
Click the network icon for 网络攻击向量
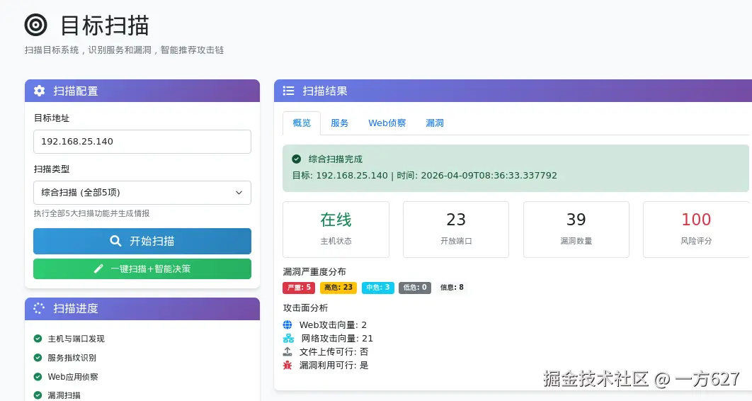click(288, 338)
